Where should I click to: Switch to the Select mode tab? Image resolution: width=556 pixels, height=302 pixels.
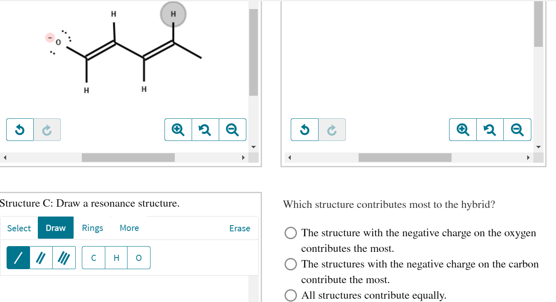(x=19, y=228)
